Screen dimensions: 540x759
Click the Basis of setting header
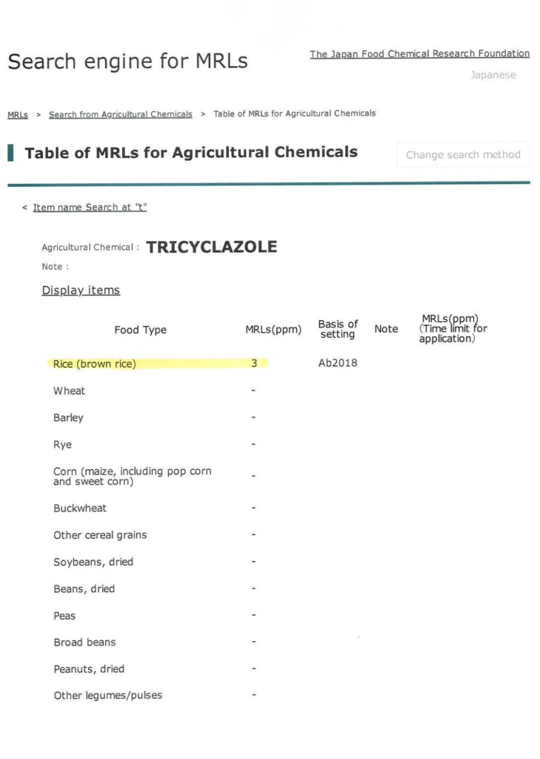pos(338,329)
